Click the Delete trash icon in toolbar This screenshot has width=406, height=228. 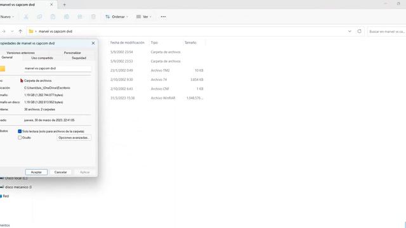pos(93,17)
